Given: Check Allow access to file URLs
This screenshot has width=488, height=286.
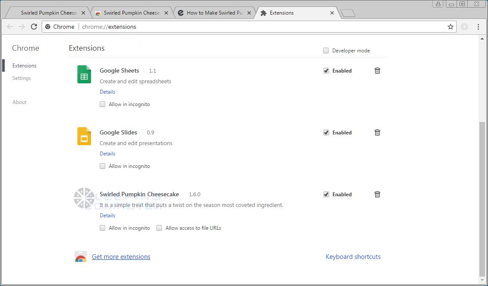Looking at the screenshot, I should [x=159, y=228].
